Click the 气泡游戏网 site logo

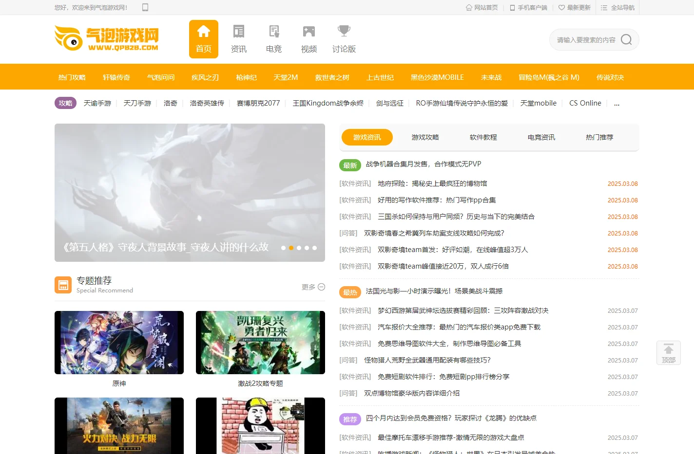click(106, 38)
